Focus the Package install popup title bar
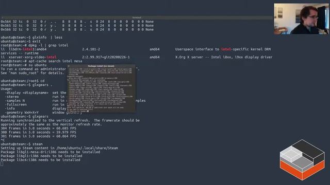The image size is (330, 185). click(101, 66)
